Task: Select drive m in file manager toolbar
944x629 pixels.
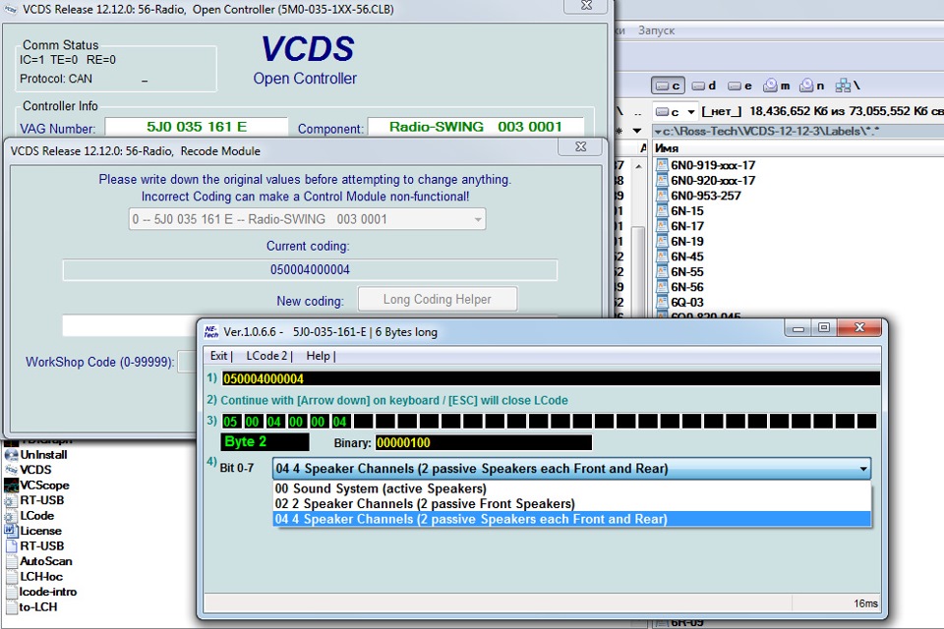Action: click(x=776, y=86)
